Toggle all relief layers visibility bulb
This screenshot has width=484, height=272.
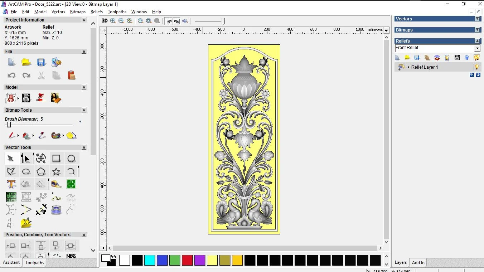[x=476, y=58]
